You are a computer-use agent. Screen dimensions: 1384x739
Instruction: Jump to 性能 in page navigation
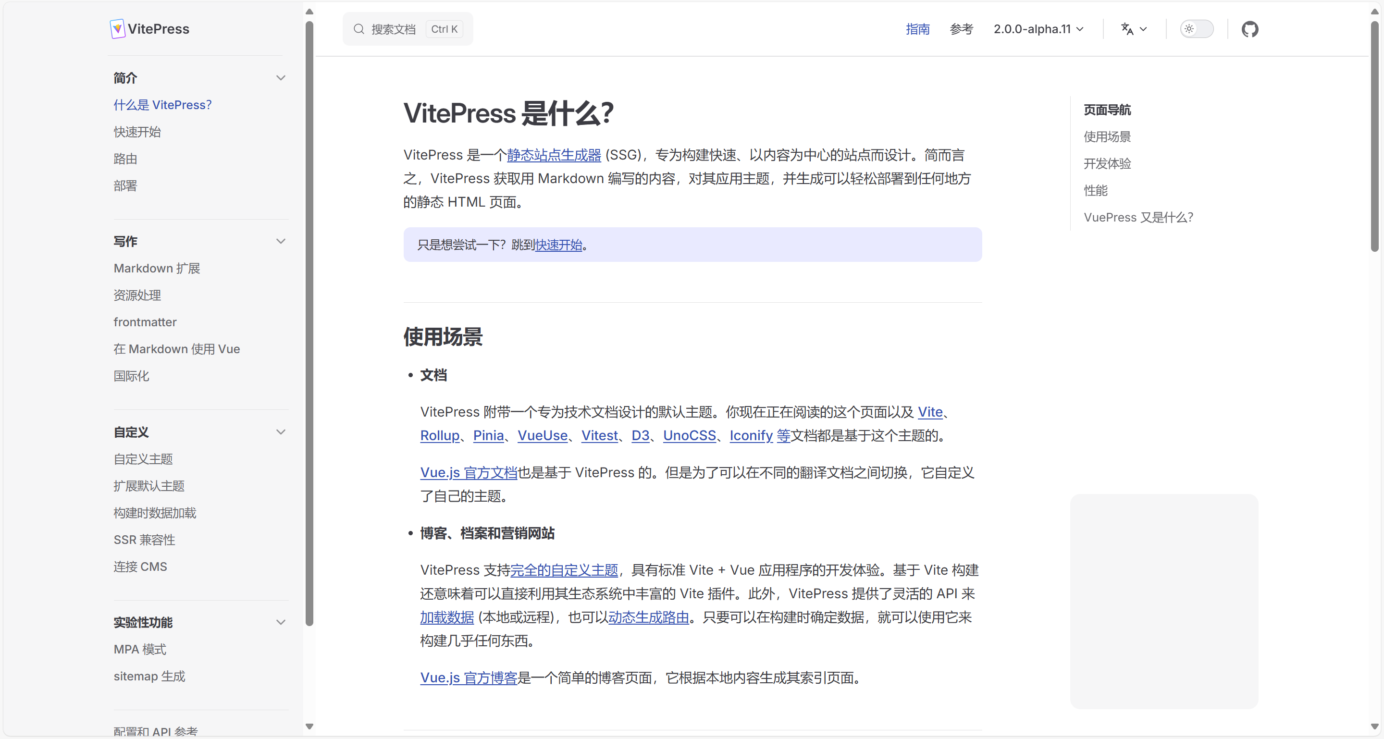(x=1096, y=190)
